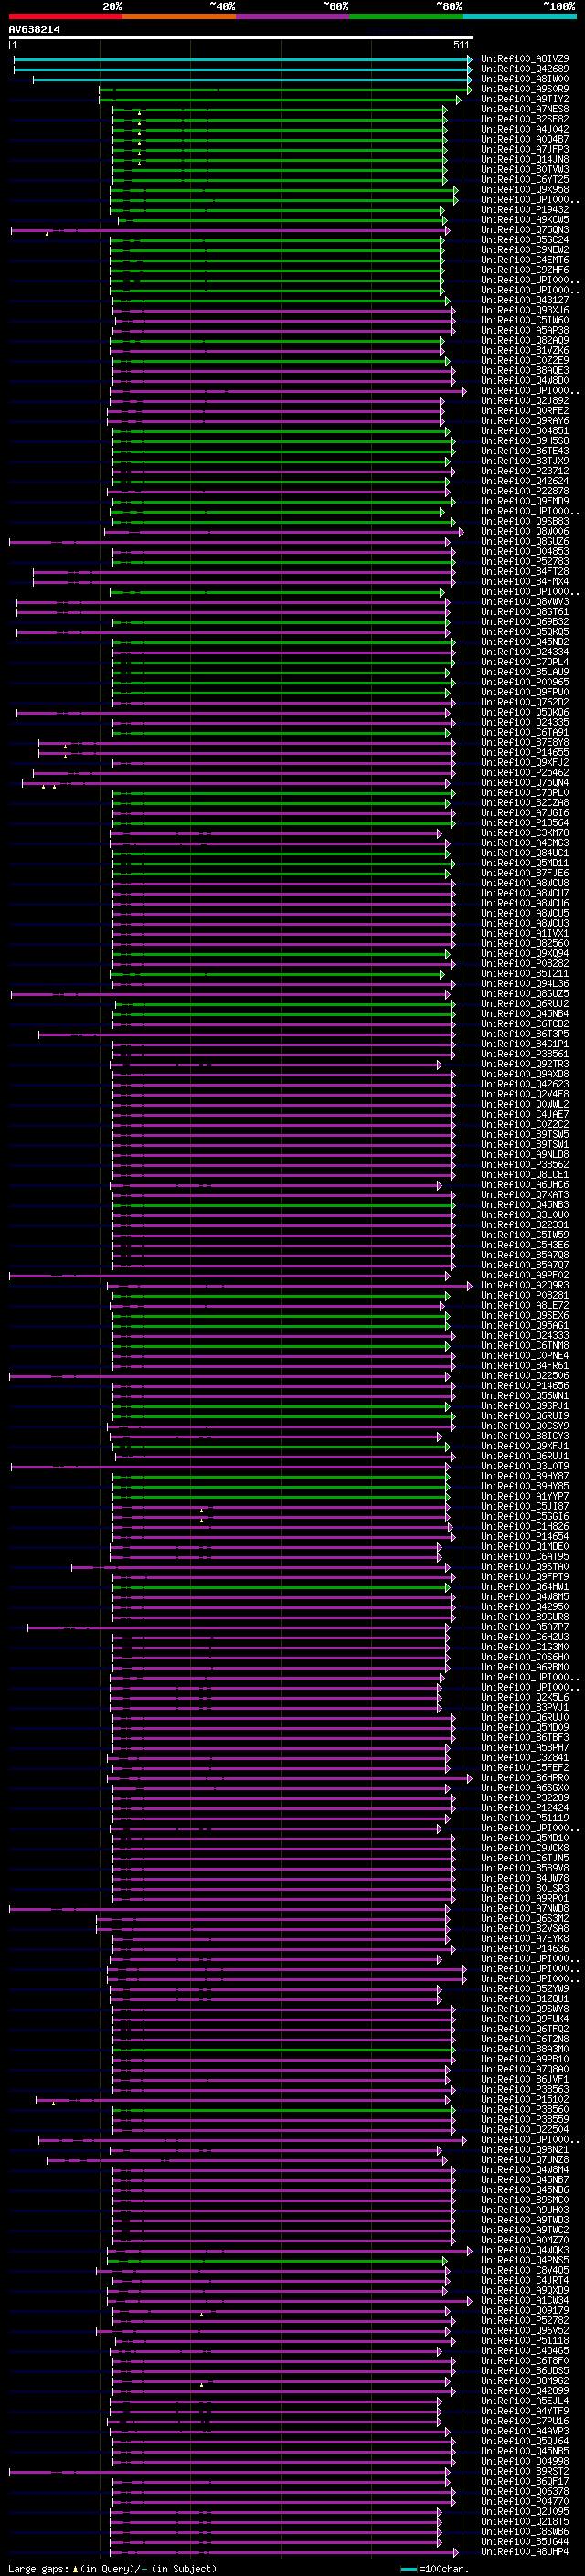Image resolution: width=585 pixels, height=2576 pixels.
Task: Select hit label UniRef100_Q42899
Action: (x=525, y=2391)
